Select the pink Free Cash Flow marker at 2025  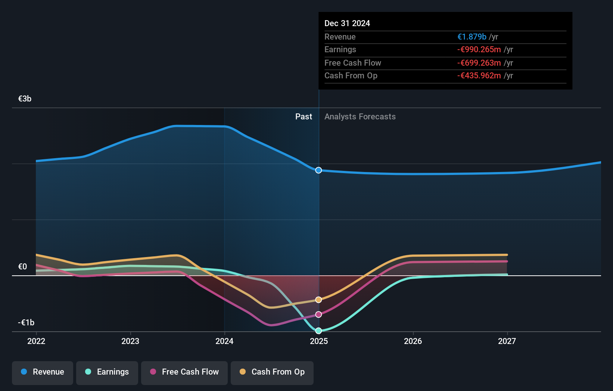(x=318, y=315)
